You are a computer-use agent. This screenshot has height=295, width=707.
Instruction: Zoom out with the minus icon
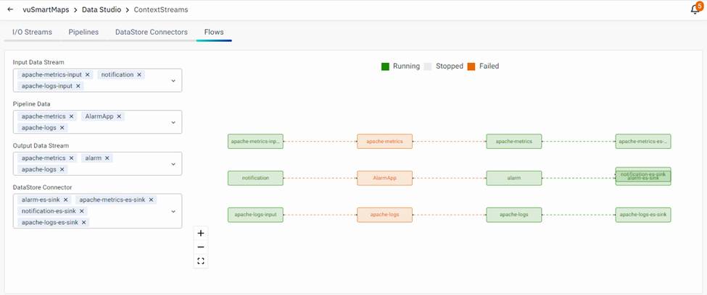(201, 247)
